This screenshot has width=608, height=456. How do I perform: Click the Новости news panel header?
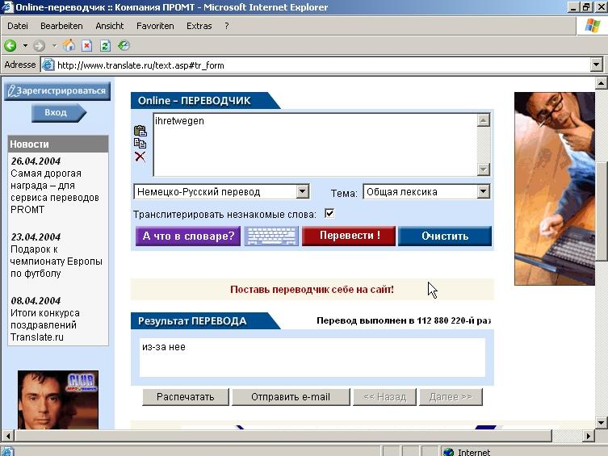click(x=58, y=144)
